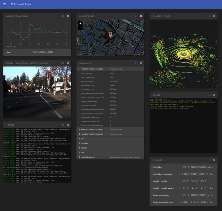
Task: Pause the /imu/data panel
Action: tap(210, 160)
